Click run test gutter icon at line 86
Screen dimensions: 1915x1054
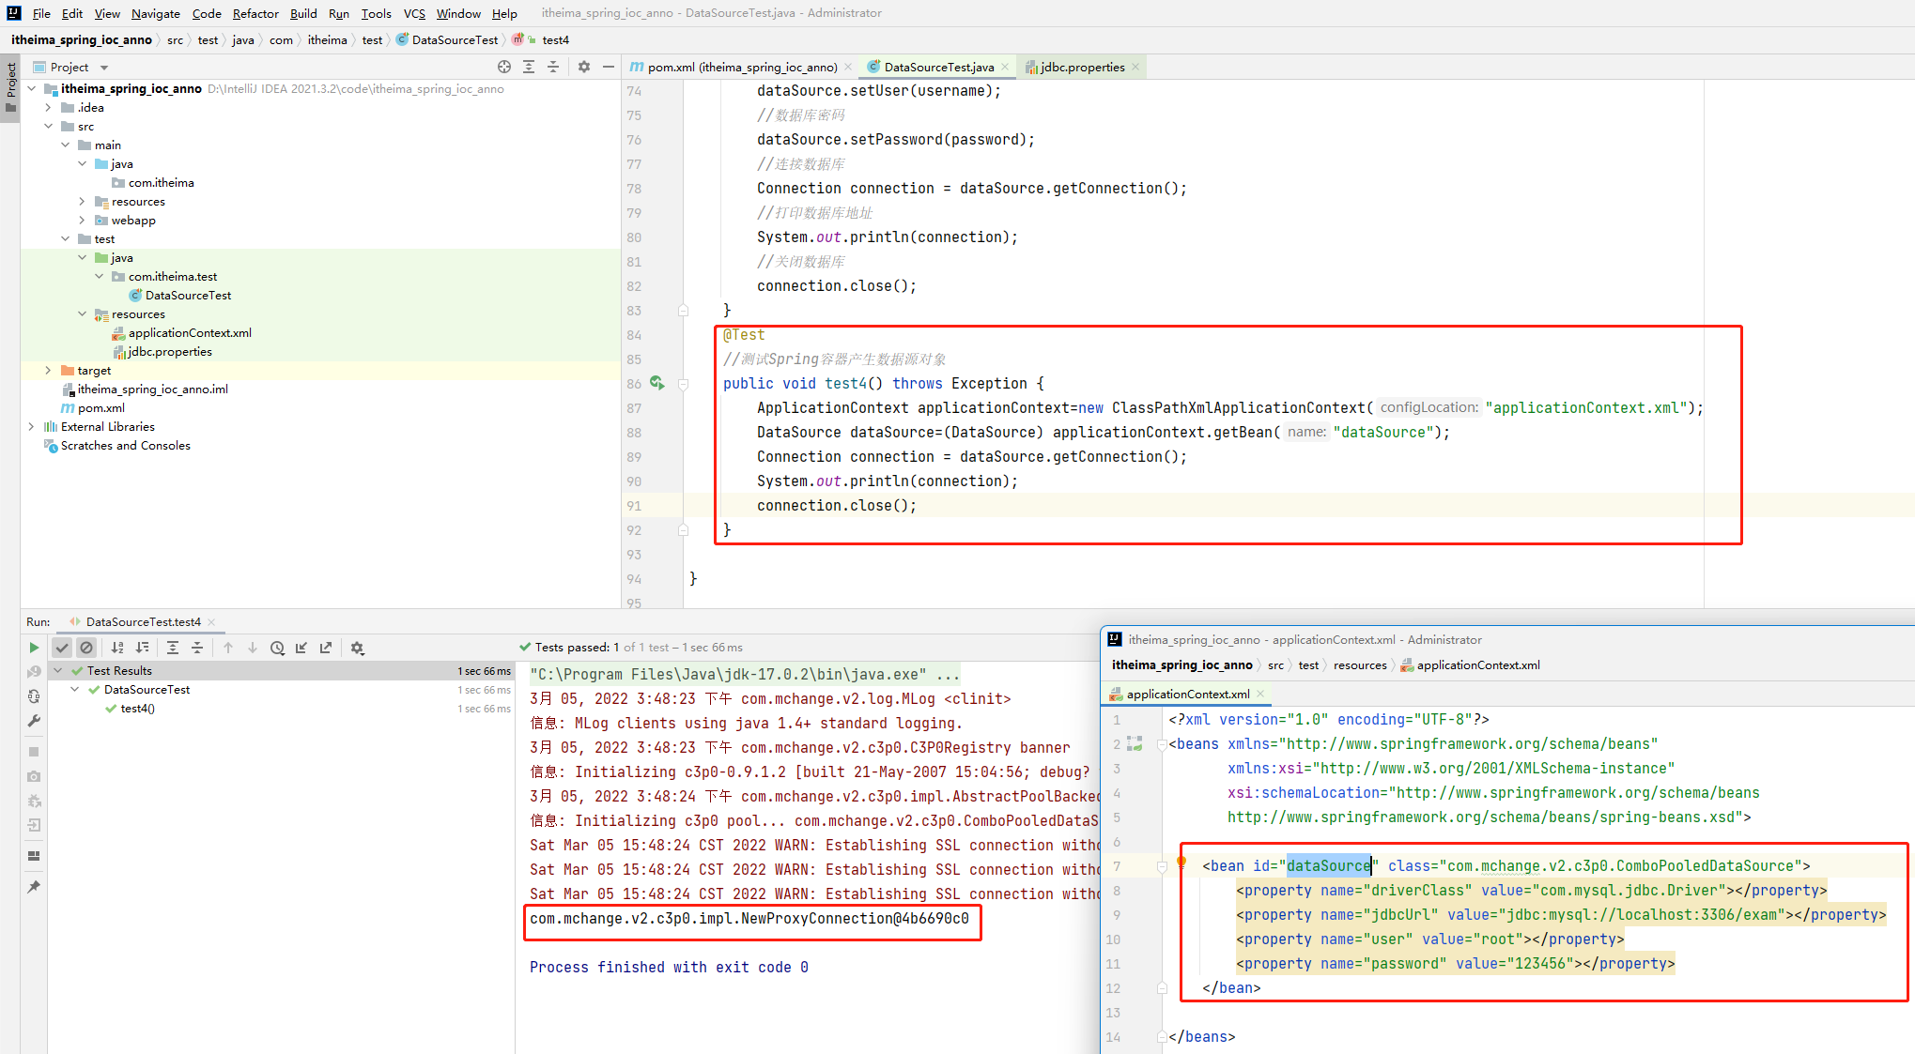pyautogui.click(x=656, y=383)
